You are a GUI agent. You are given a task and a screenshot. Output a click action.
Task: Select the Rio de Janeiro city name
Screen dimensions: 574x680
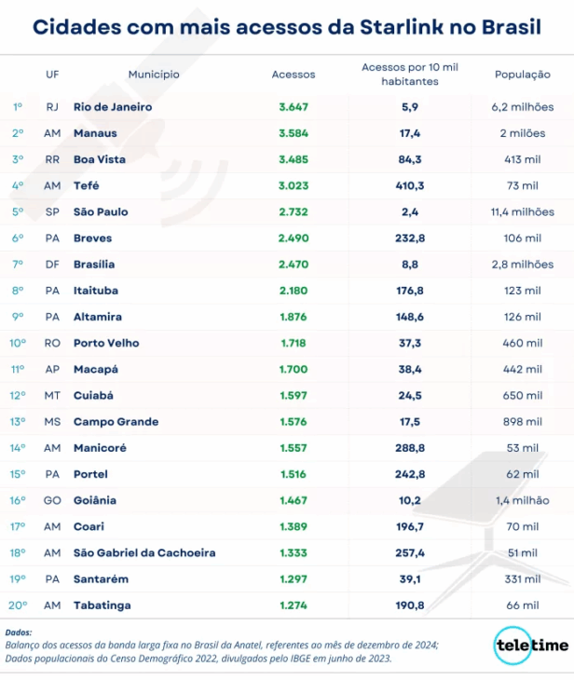[113, 107]
